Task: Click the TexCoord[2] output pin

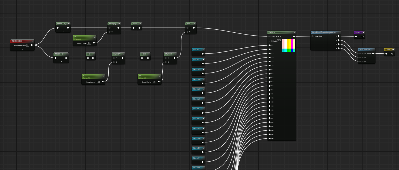Action: pyautogui.click(x=32, y=45)
